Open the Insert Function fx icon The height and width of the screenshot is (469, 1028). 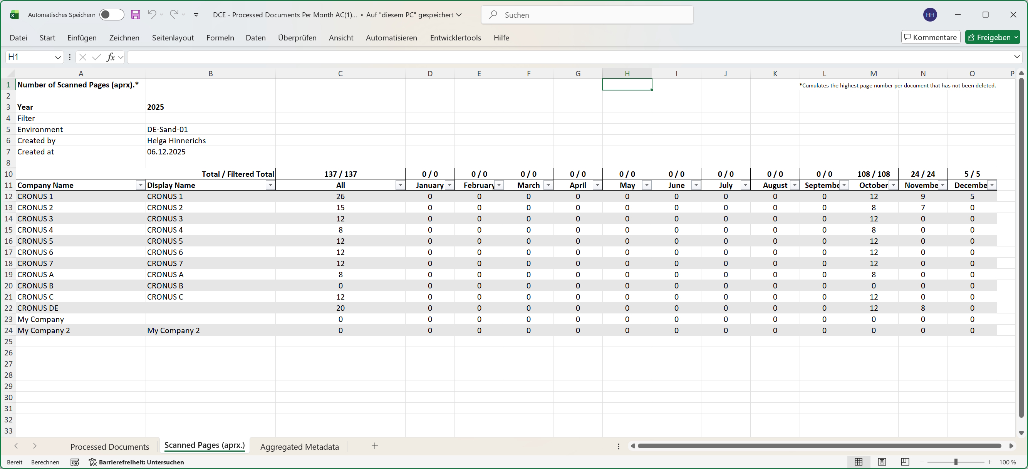112,57
